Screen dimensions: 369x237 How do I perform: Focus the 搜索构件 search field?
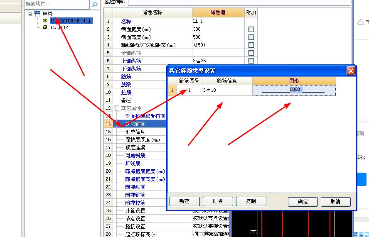pyautogui.click(x=57, y=4)
